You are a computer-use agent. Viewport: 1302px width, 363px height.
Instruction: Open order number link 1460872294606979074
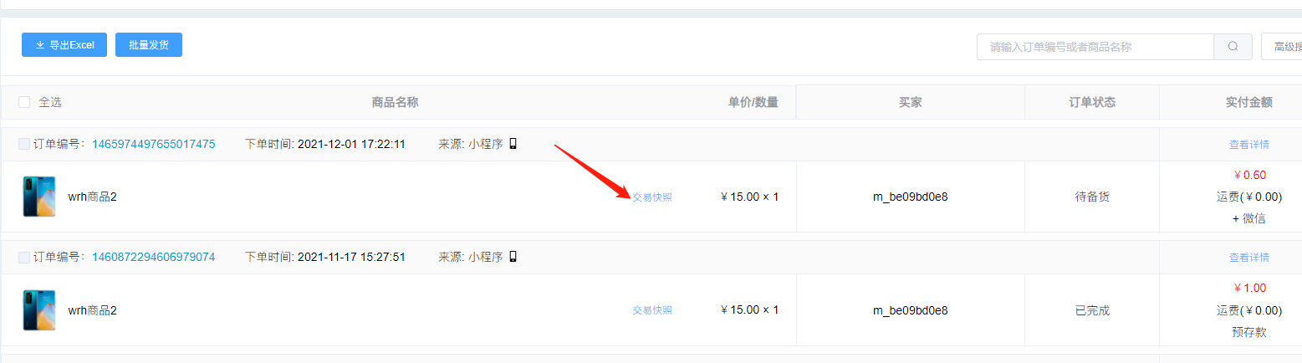pos(153,257)
